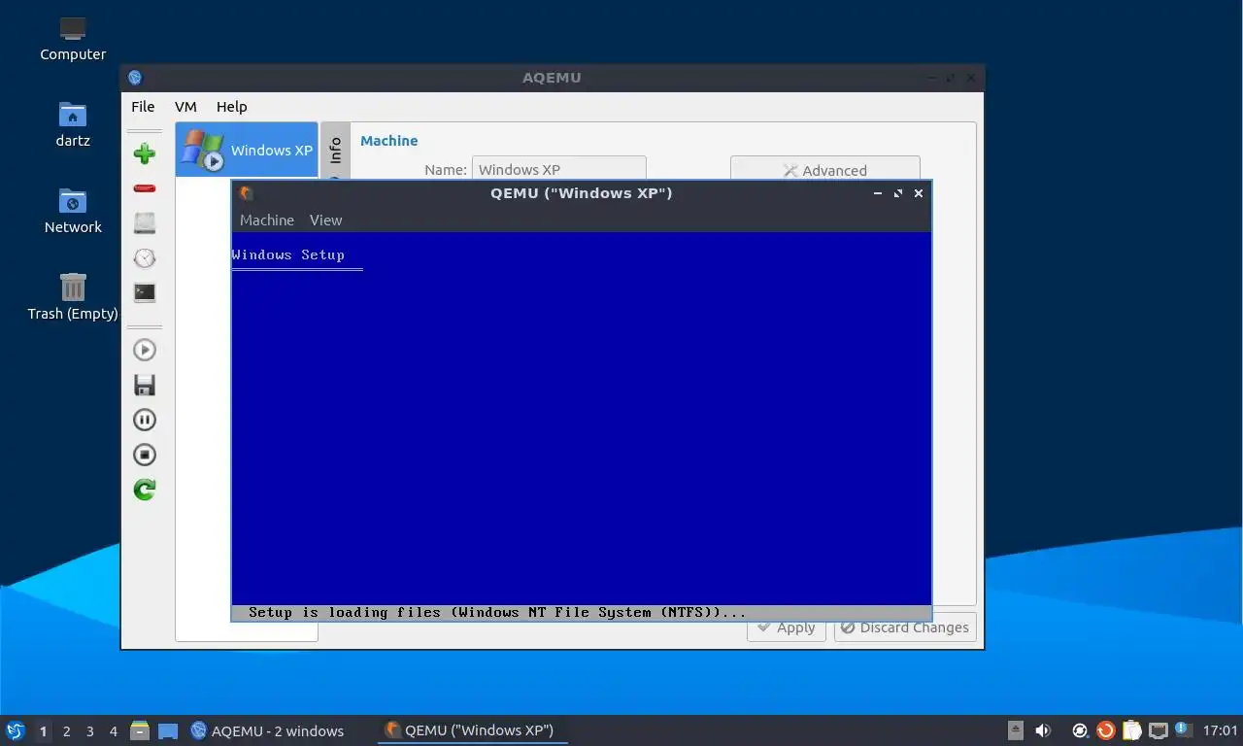This screenshot has width=1243, height=746.
Task: Click the "Windows Setup" heading text
Action: pyautogui.click(x=288, y=254)
